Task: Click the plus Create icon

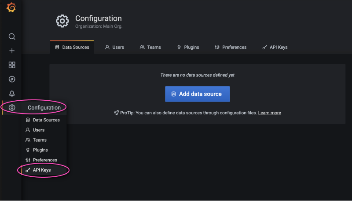Action: click(12, 51)
